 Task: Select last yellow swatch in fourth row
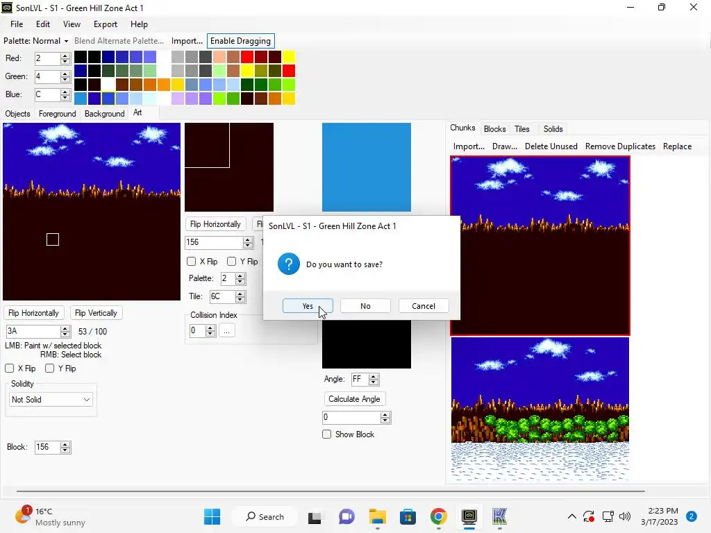[x=289, y=98]
